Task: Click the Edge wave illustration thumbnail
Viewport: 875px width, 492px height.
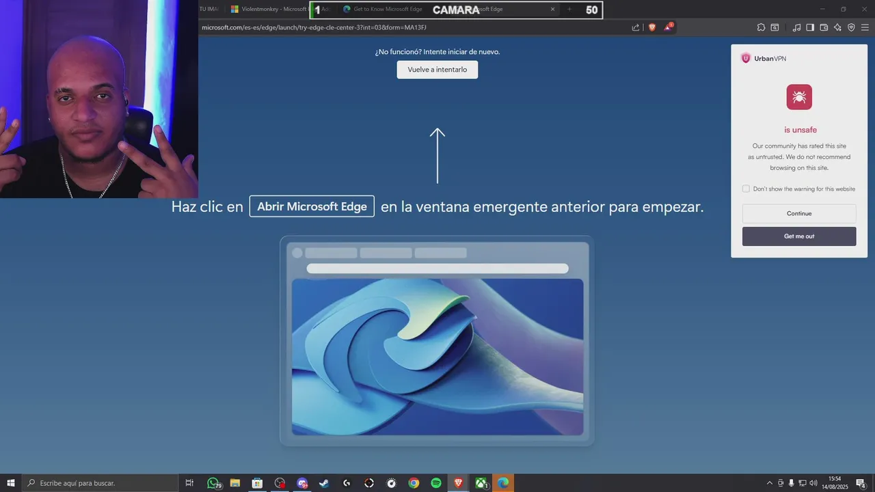Action: pos(437,357)
